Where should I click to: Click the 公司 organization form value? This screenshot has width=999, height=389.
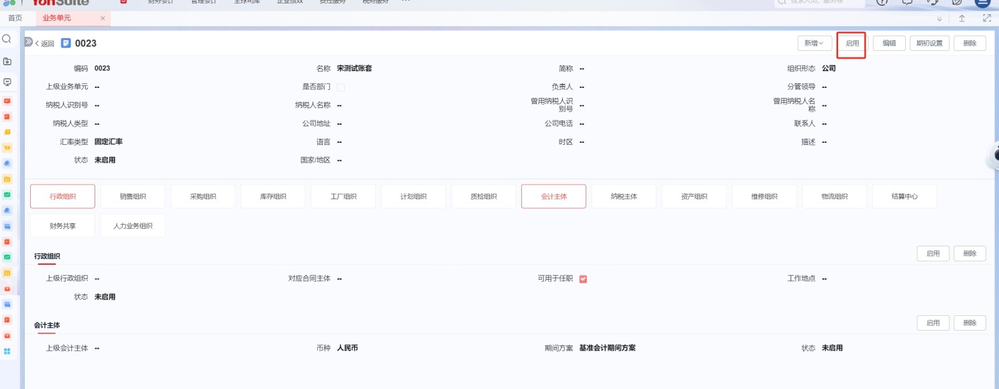pyautogui.click(x=829, y=68)
